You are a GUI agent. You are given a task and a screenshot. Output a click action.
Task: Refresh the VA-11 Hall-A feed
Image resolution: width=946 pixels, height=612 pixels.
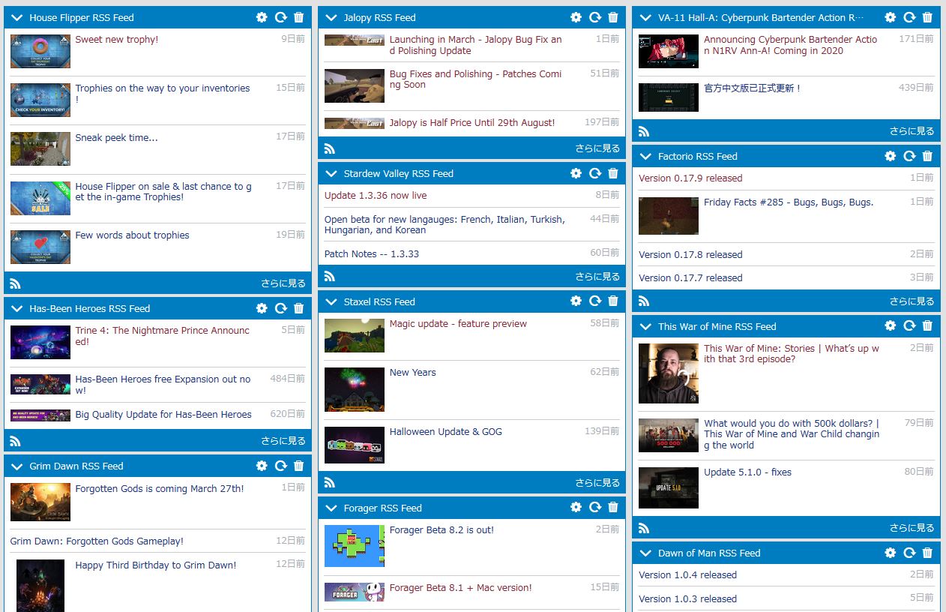pos(909,17)
